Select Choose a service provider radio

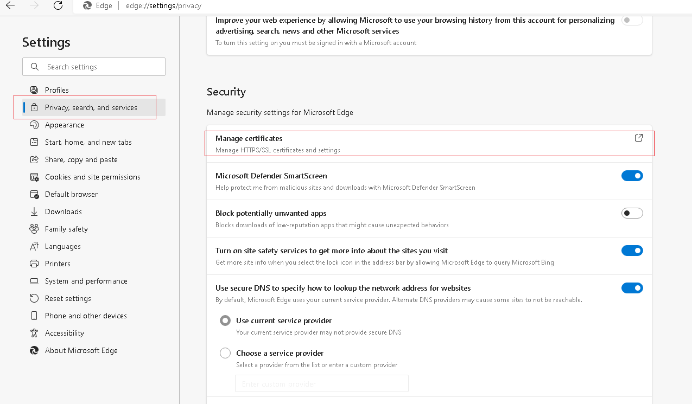225,353
